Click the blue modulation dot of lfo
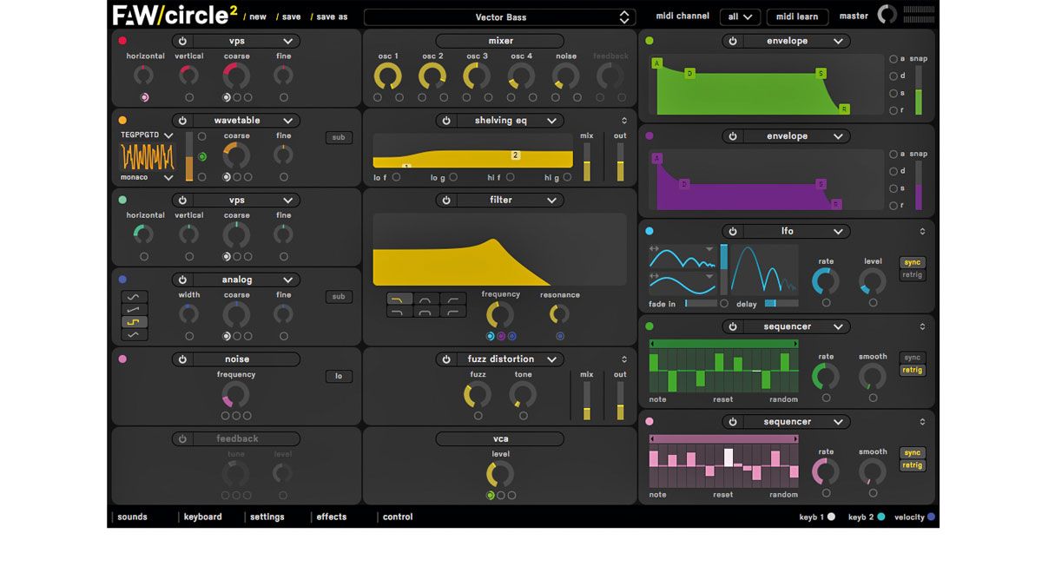The height and width of the screenshot is (586, 1042). click(x=650, y=232)
